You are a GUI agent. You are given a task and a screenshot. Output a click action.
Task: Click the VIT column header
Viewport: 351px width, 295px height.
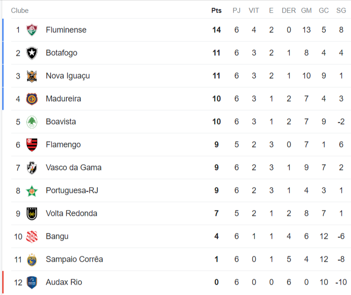(254, 10)
